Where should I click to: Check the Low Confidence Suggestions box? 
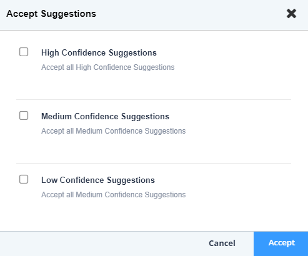(x=24, y=179)
